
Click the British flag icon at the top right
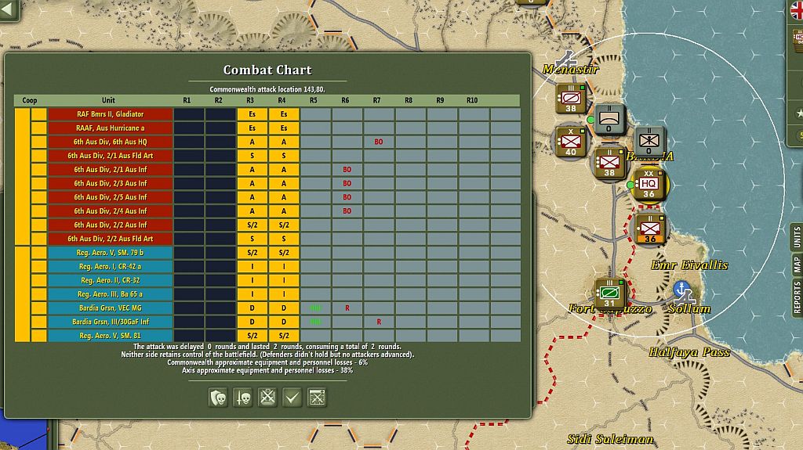click(797, 10)
